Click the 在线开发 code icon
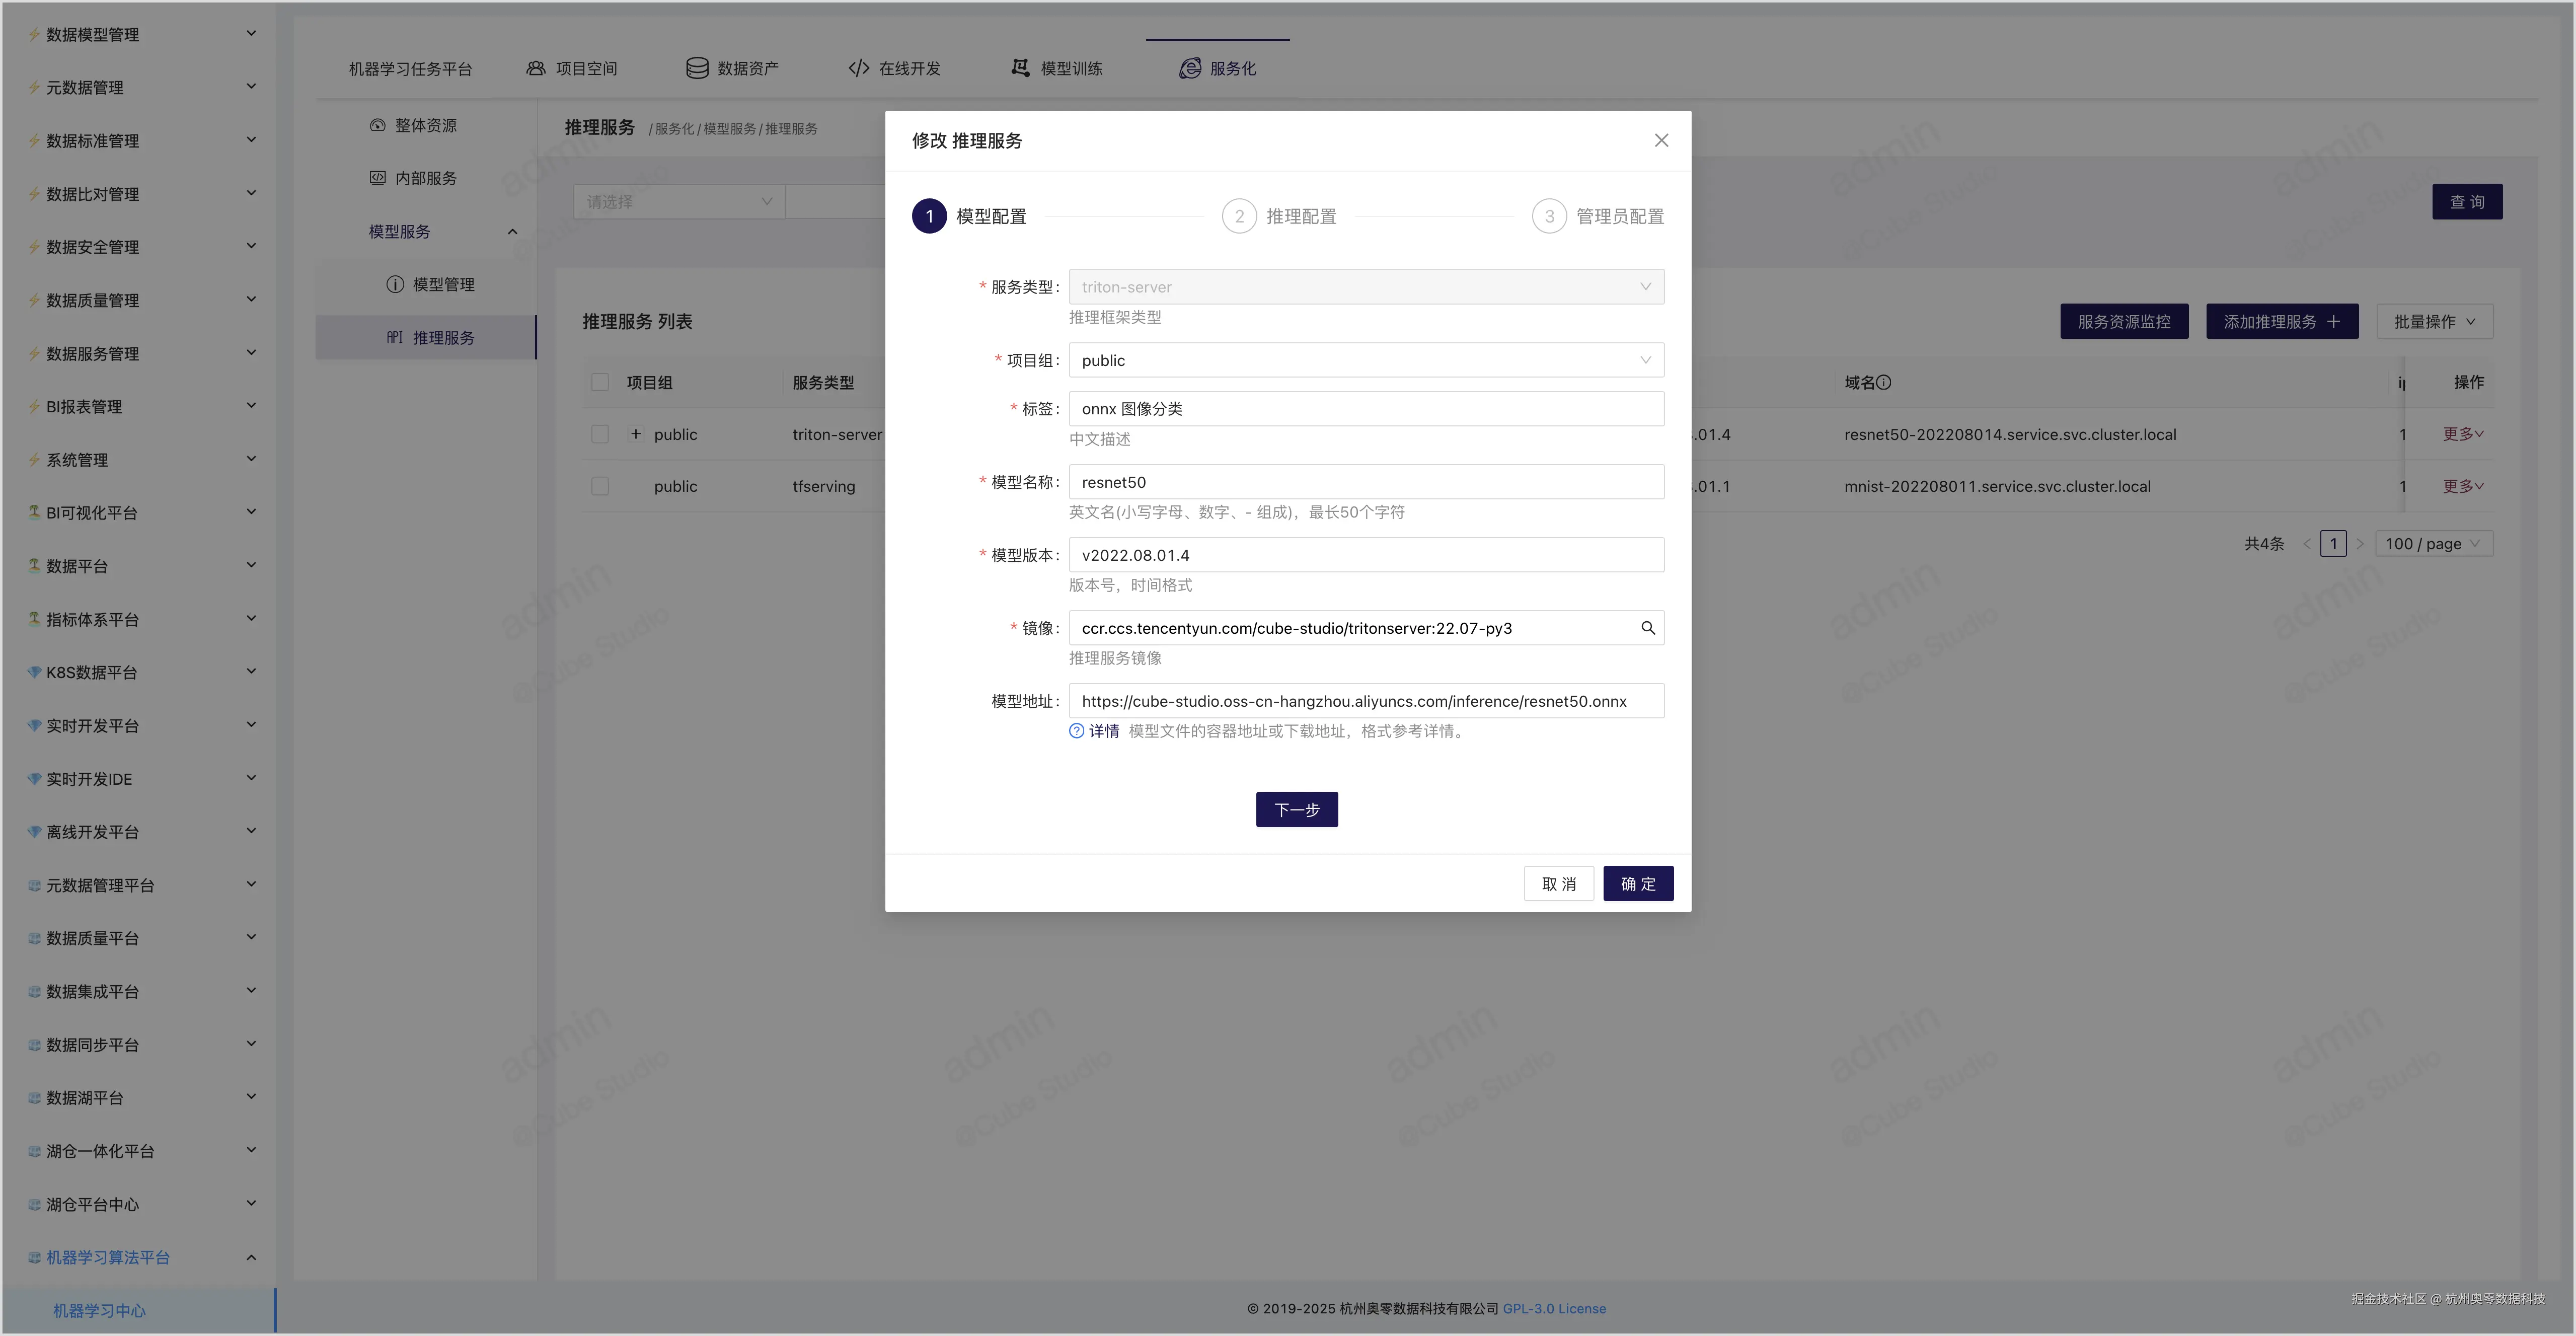This screenshot has height=1336, width=2576. click(858, 68)
